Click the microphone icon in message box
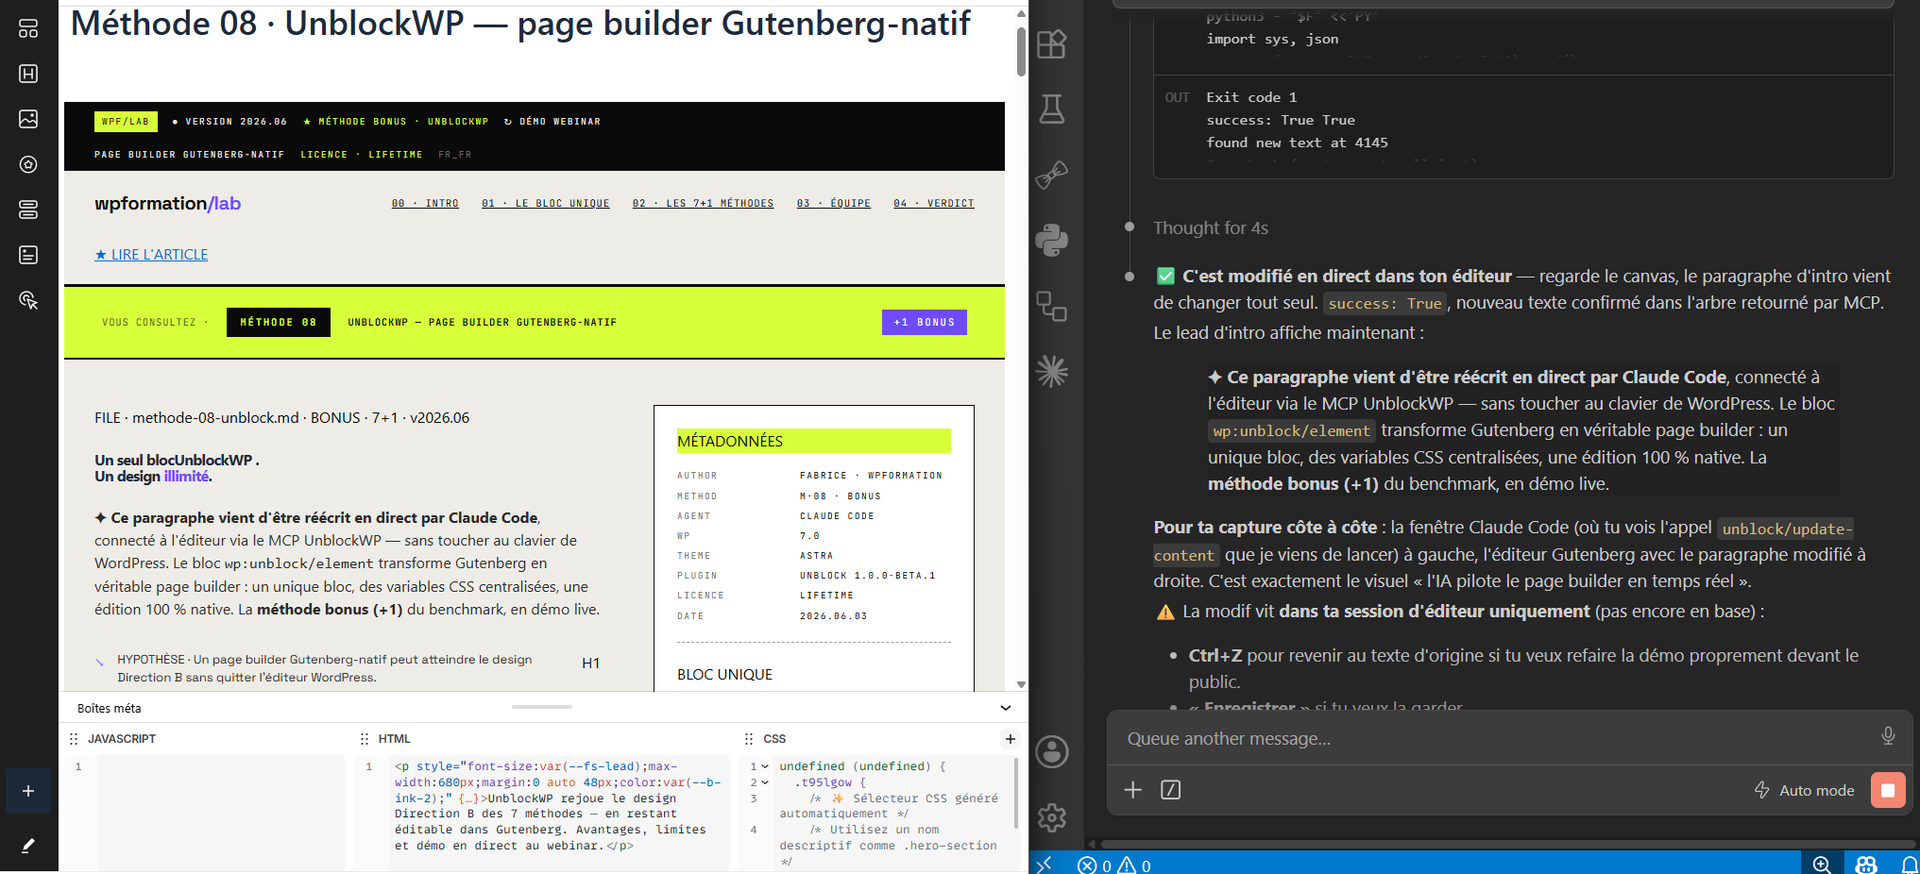This screenshot has height=874, width=1920. (x=1888, y=736)
